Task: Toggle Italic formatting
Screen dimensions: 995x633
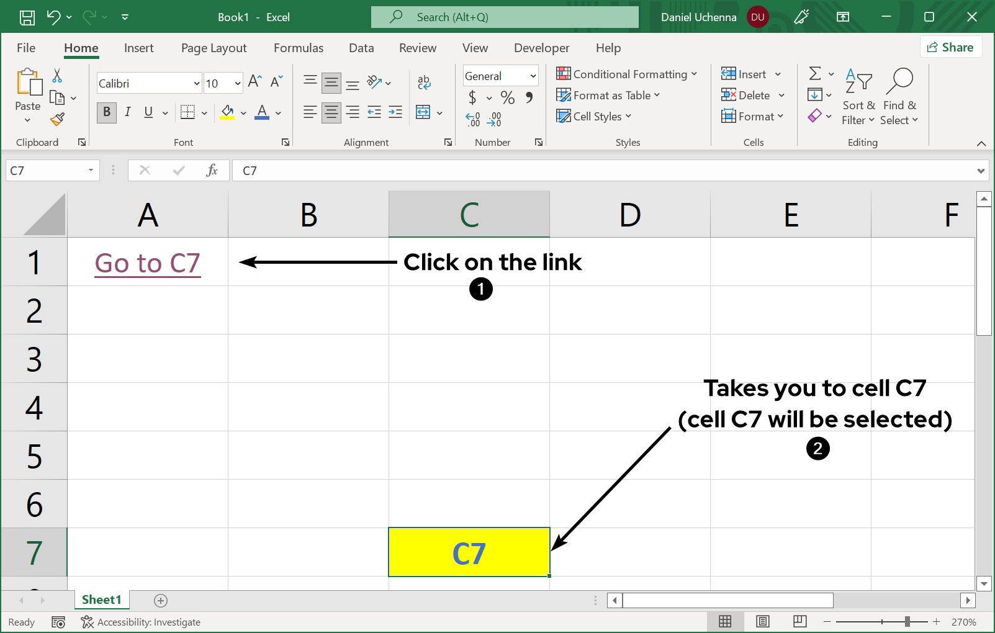Action: coord(127,112)
